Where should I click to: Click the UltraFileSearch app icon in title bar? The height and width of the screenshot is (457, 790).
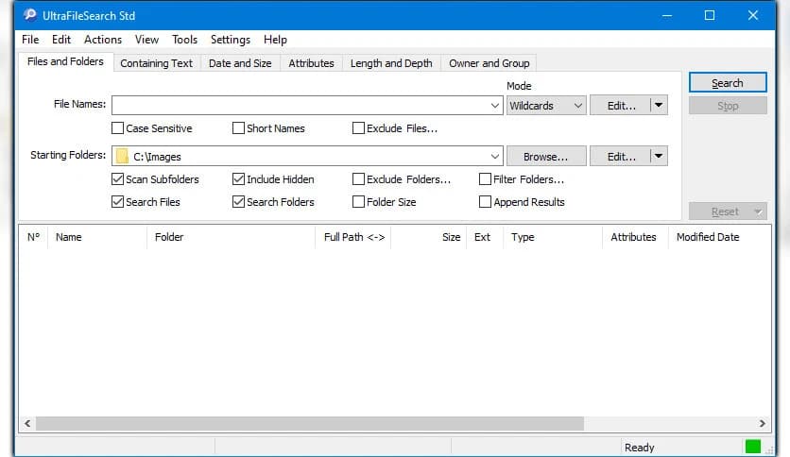pyautogui.click(x=30, y=15)
